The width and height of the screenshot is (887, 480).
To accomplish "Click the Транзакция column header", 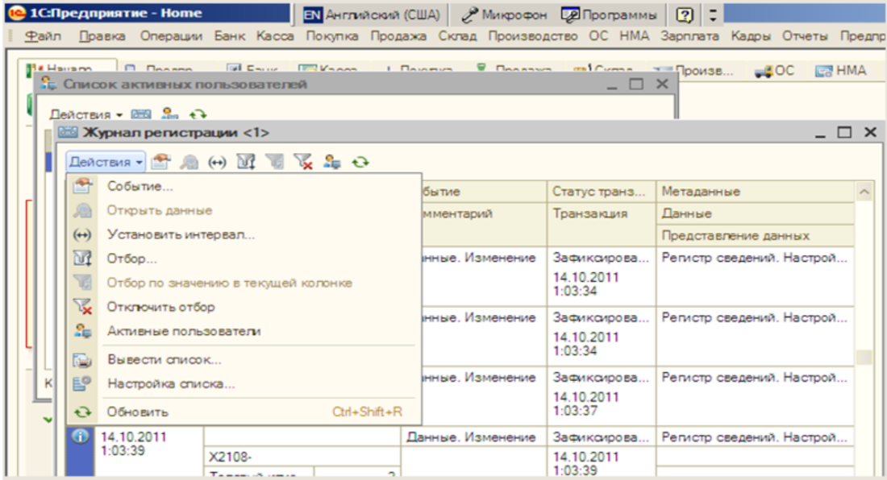I will 601,224.
